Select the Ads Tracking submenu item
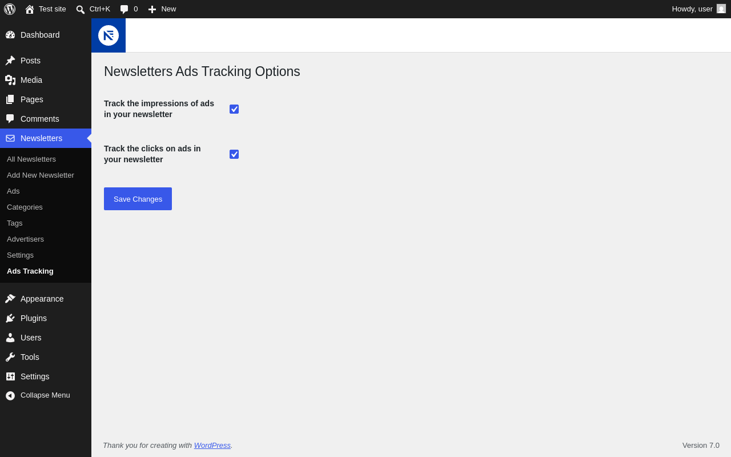This screenshot has height=457, width=731. pos(46,271)
